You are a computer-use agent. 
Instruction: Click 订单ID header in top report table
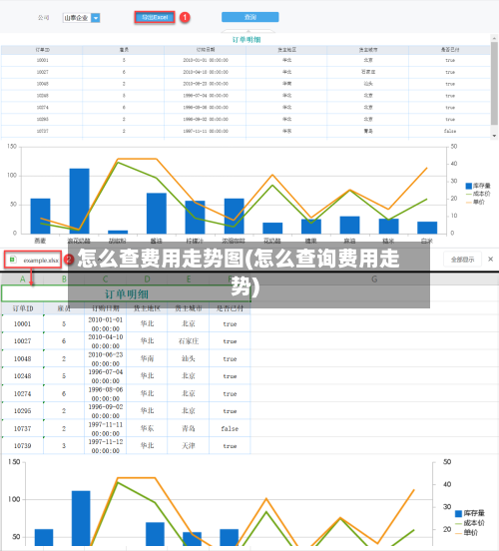tap(43, 50)
